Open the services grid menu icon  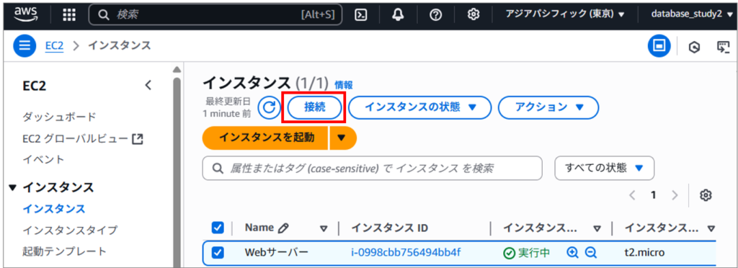pyautogui.click(x=68, y=14)
